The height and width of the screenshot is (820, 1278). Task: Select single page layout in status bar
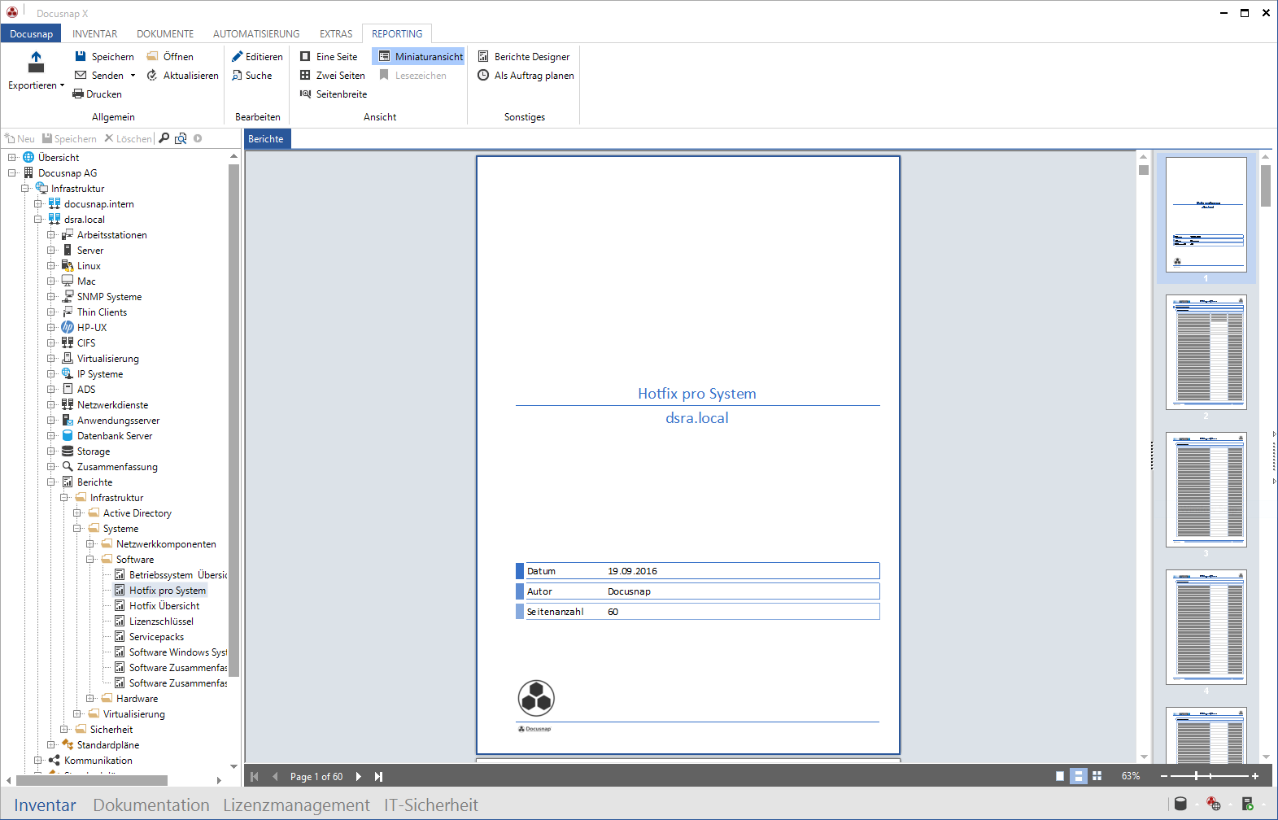point(1060,776)
